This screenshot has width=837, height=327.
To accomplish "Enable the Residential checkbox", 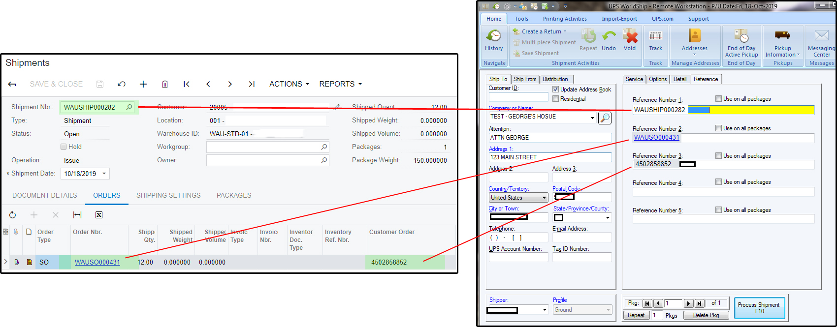I will (x=556, y=99).
